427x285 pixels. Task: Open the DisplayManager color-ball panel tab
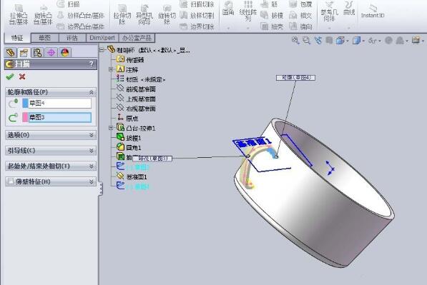click(65, 52)
